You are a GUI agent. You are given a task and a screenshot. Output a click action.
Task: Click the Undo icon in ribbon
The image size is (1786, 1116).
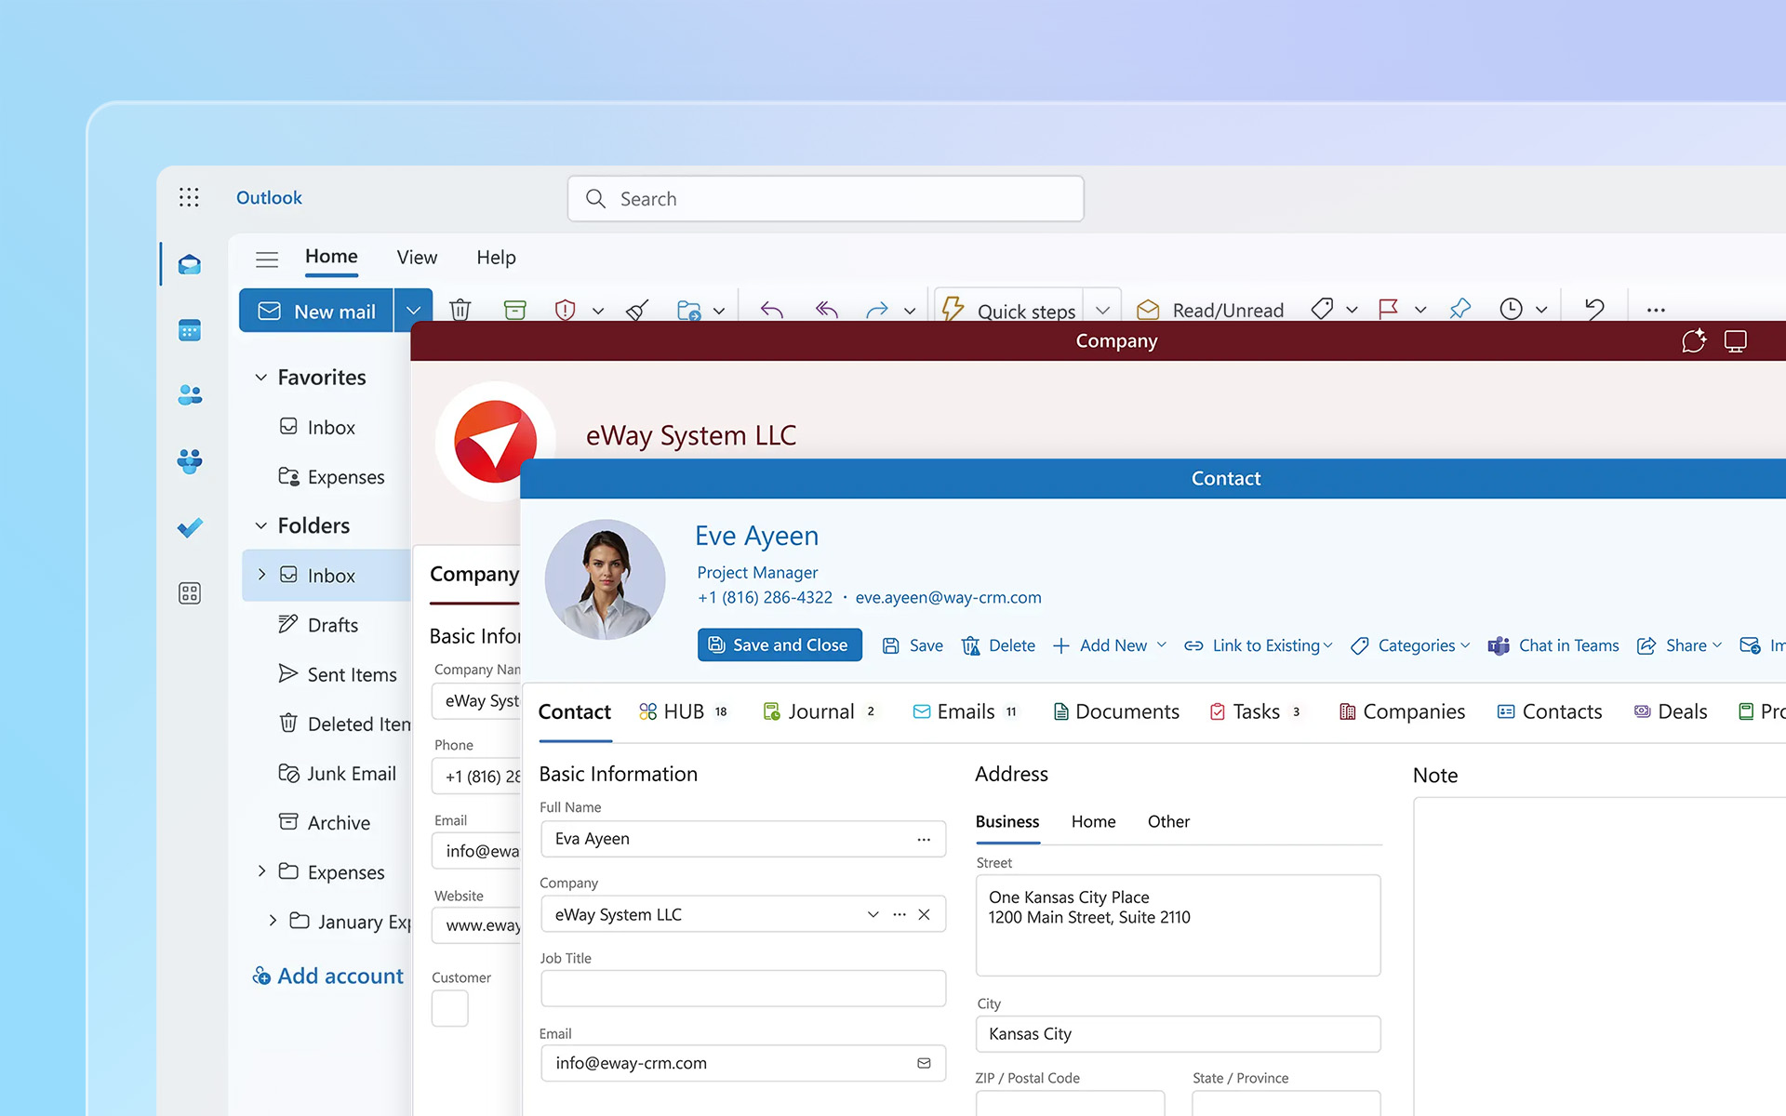(x=1595, y=309)
